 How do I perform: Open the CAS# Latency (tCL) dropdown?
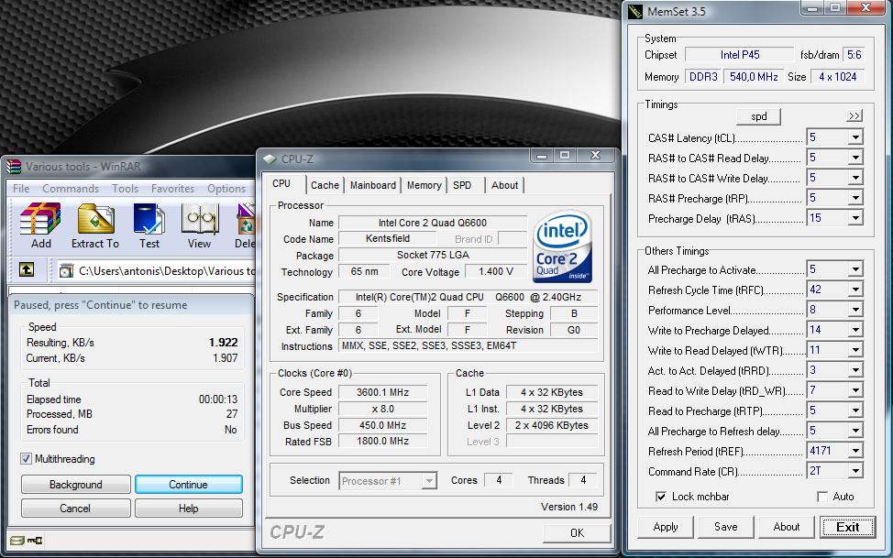pos(854,137)
